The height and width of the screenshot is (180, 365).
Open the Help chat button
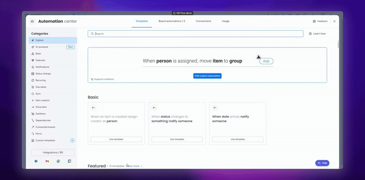pos(323,163)
